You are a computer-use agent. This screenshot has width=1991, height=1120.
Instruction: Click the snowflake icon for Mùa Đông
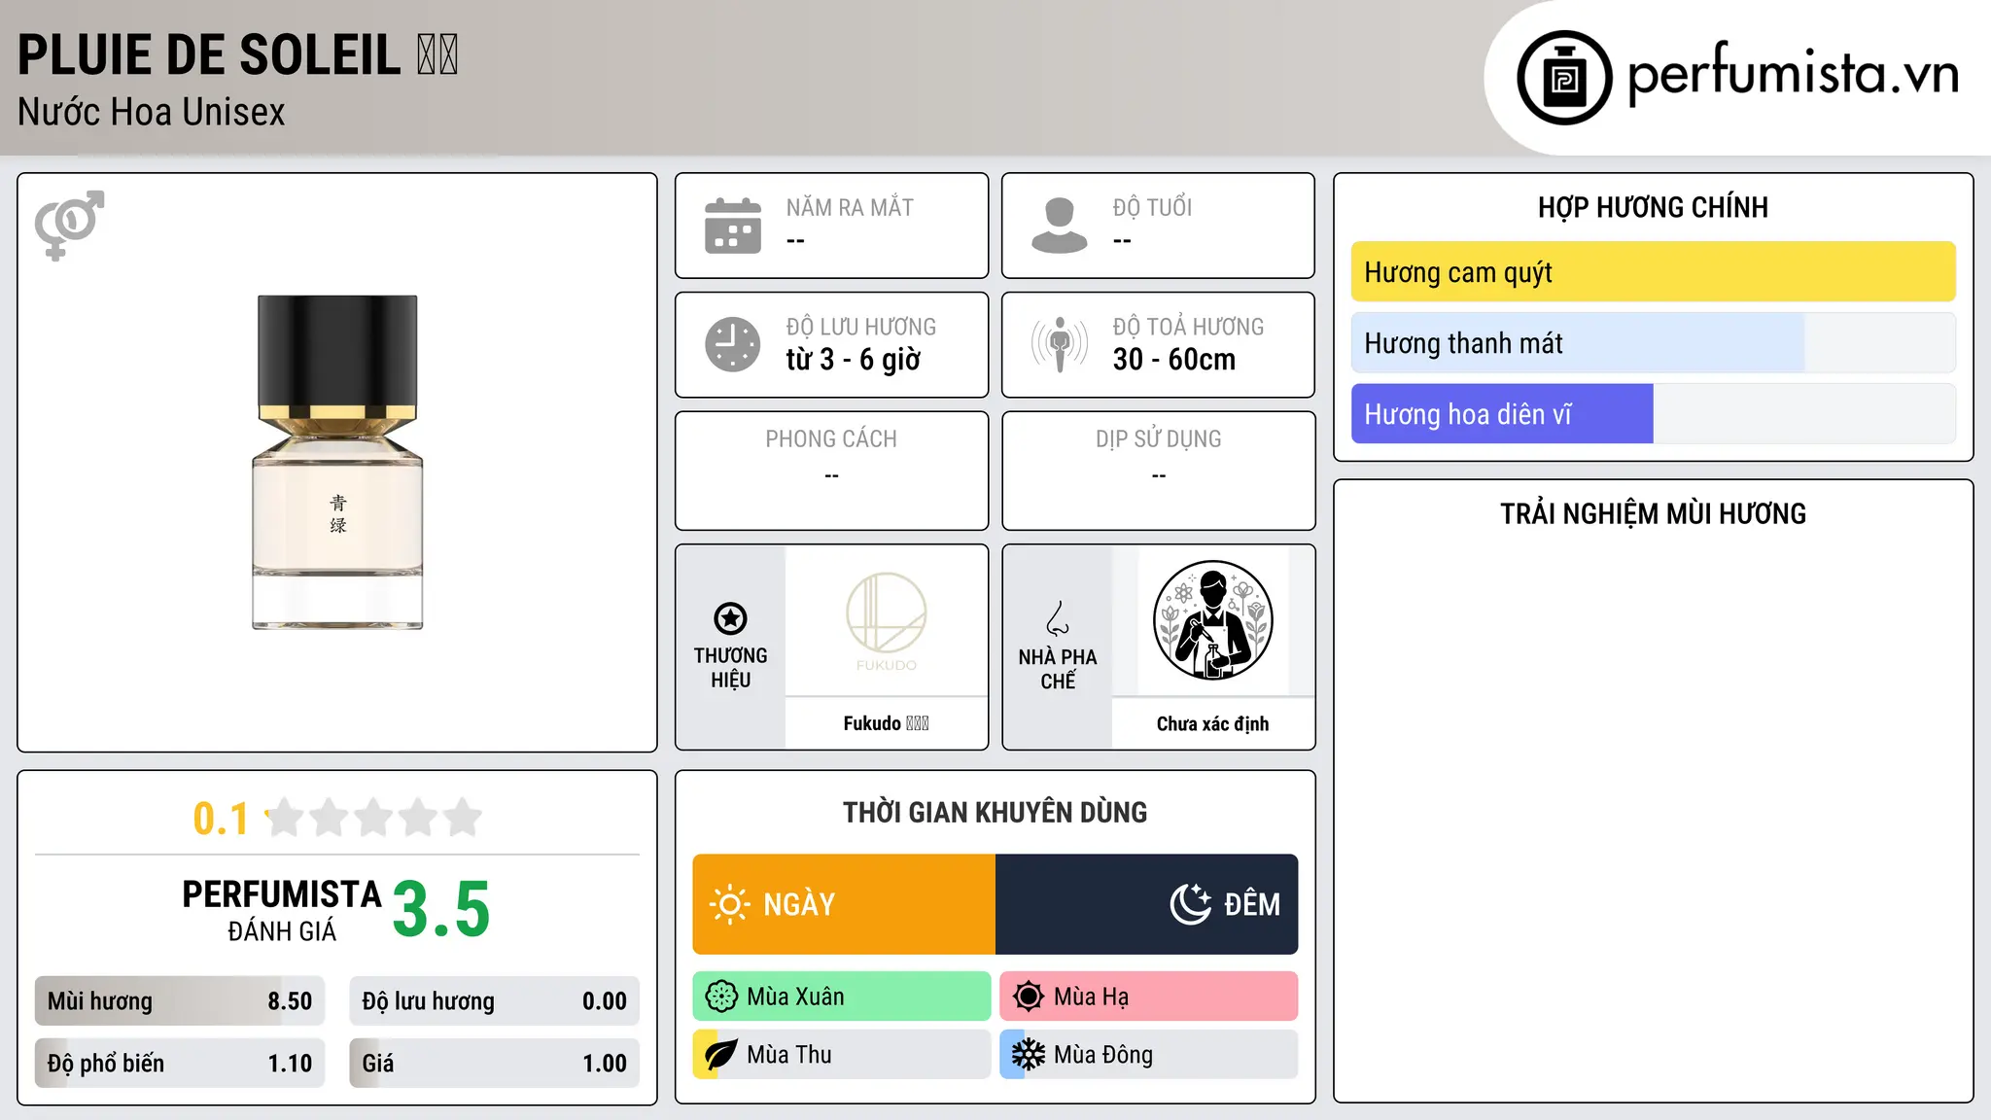[x=1029, y=1055]
